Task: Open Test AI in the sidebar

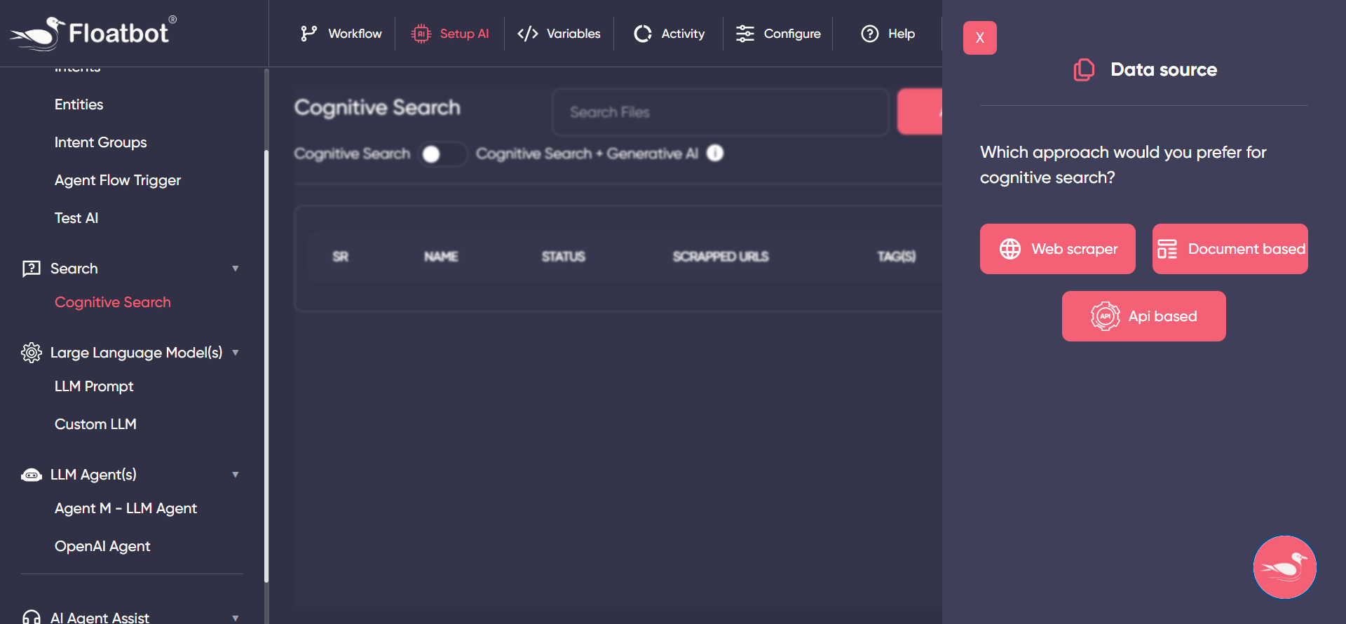Action: (76, 218)
